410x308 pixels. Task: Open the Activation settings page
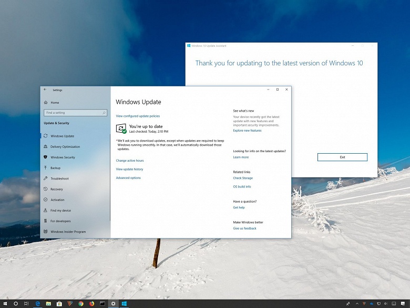[x=75, y=200]
